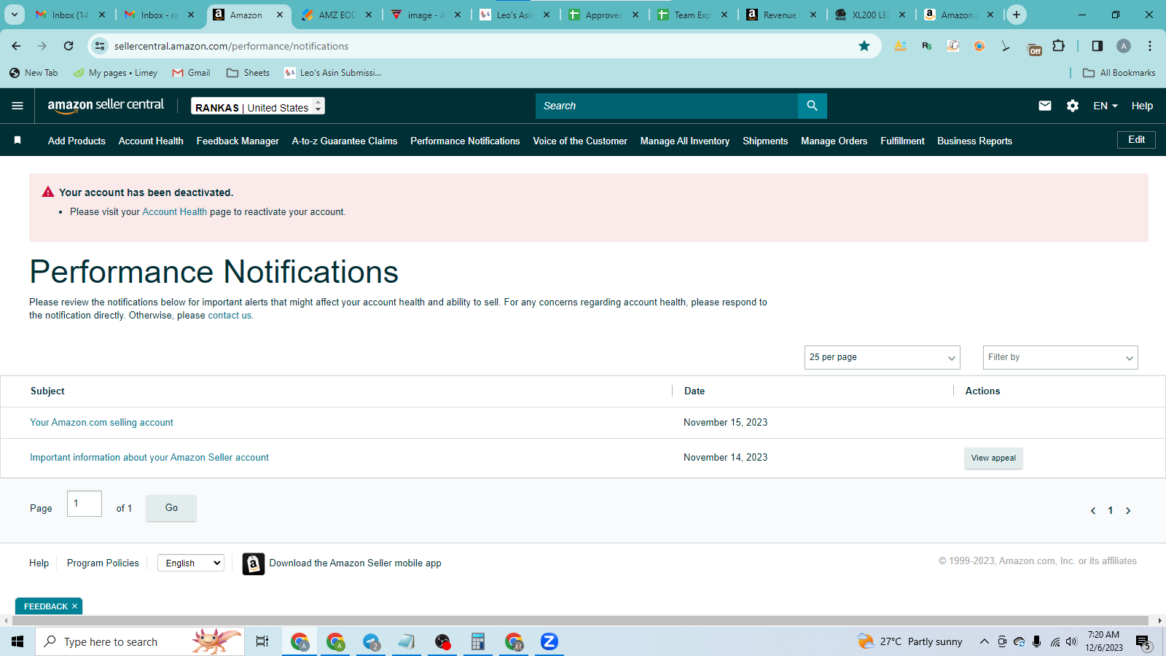Open 'Your Amazon.com selling account' notification
The height and width of the screenshot is (656, 1166).
click(x=101, y=423)
